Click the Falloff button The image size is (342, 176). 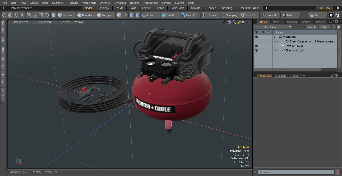(170, 15)
